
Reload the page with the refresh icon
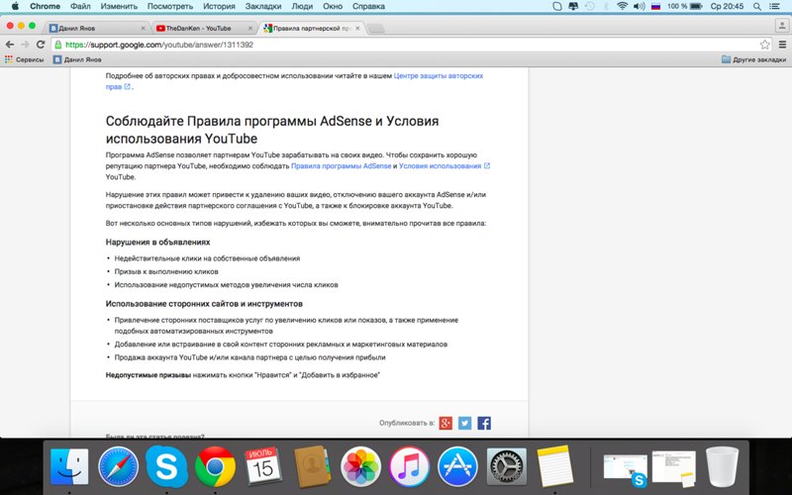click(x=41, y=45)
